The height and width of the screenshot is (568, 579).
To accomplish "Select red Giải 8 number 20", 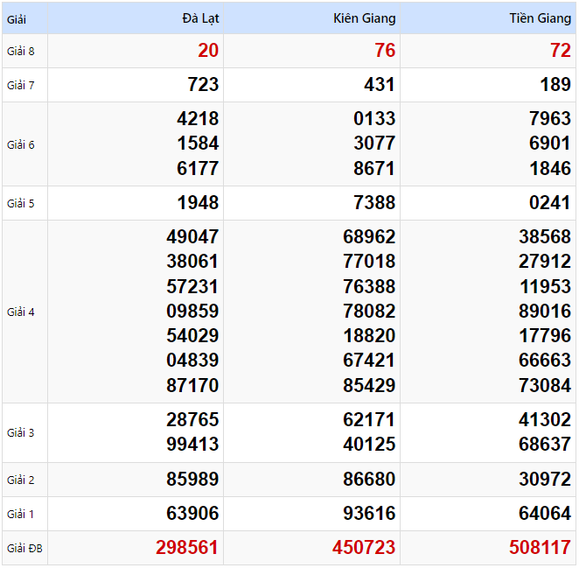I will [208, 51].
